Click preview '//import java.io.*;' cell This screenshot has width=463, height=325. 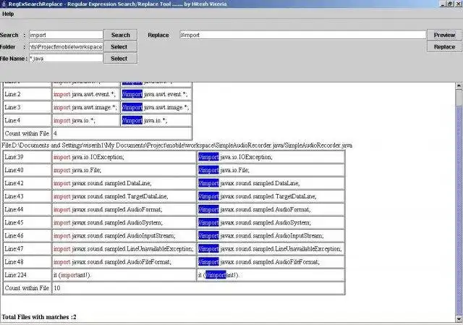pos(156,120)
